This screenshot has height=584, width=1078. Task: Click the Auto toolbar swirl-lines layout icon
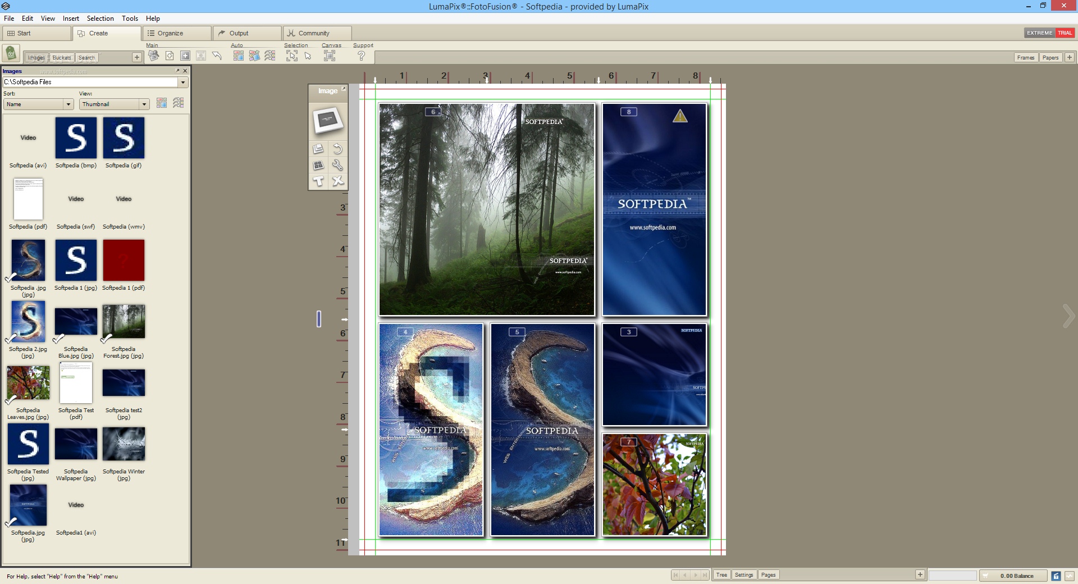tap(270, 56)
